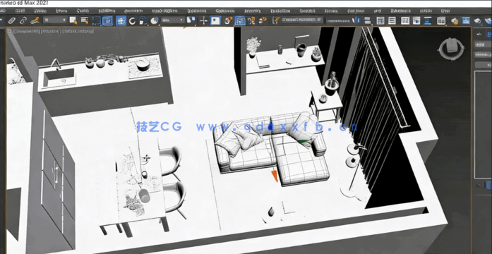The height and width of the screenshot is (254, 492).
Task: Toggle Window/Crossing selection mode
Action: point(107,20)
